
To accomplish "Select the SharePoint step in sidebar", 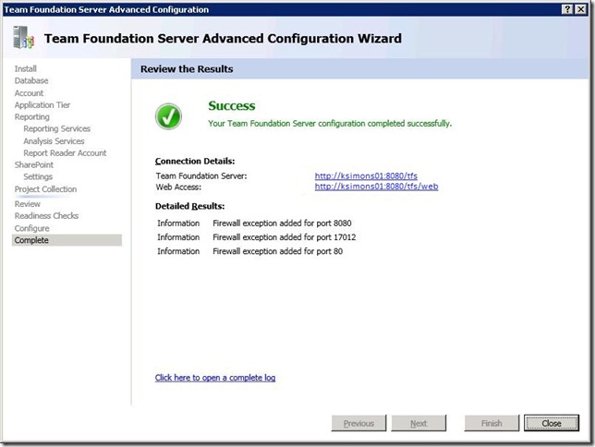I will [x=34, y=165].
